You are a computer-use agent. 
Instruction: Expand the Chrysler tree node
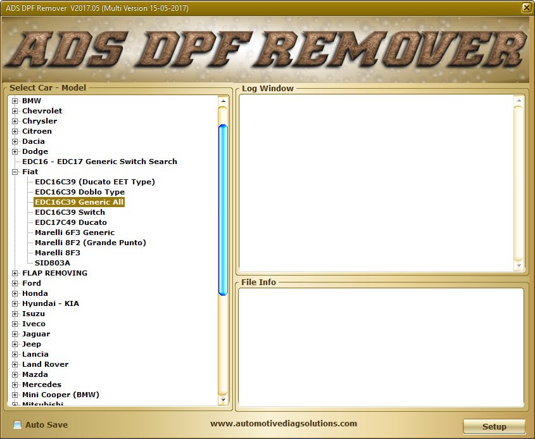pos(15,121)
